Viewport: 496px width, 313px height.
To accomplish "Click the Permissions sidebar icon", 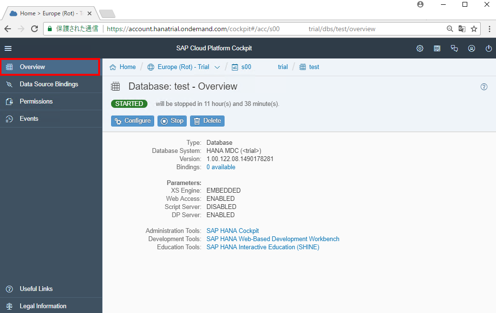I will pos(10,102).
